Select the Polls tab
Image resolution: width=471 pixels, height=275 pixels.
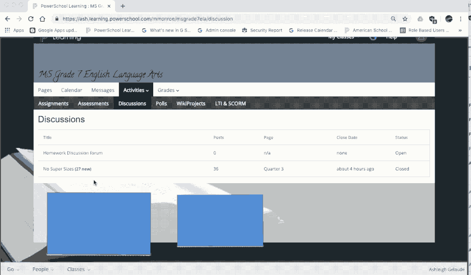click(x=161, y=103)
